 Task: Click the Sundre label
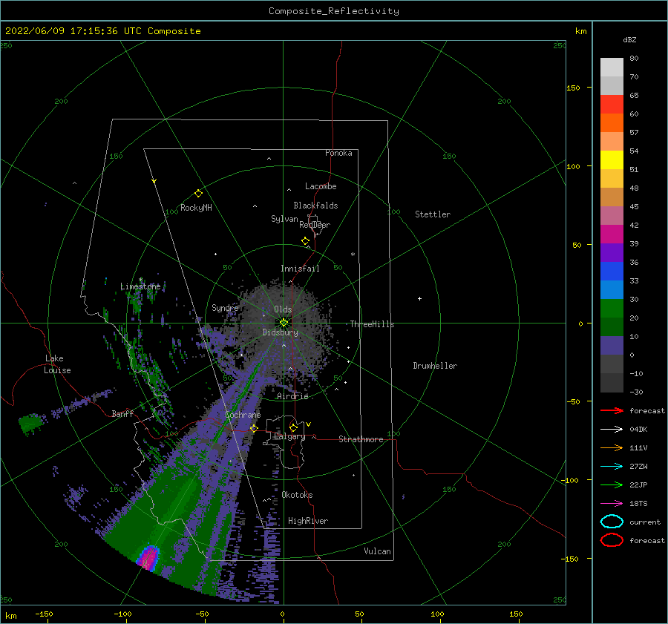(225, 307)
